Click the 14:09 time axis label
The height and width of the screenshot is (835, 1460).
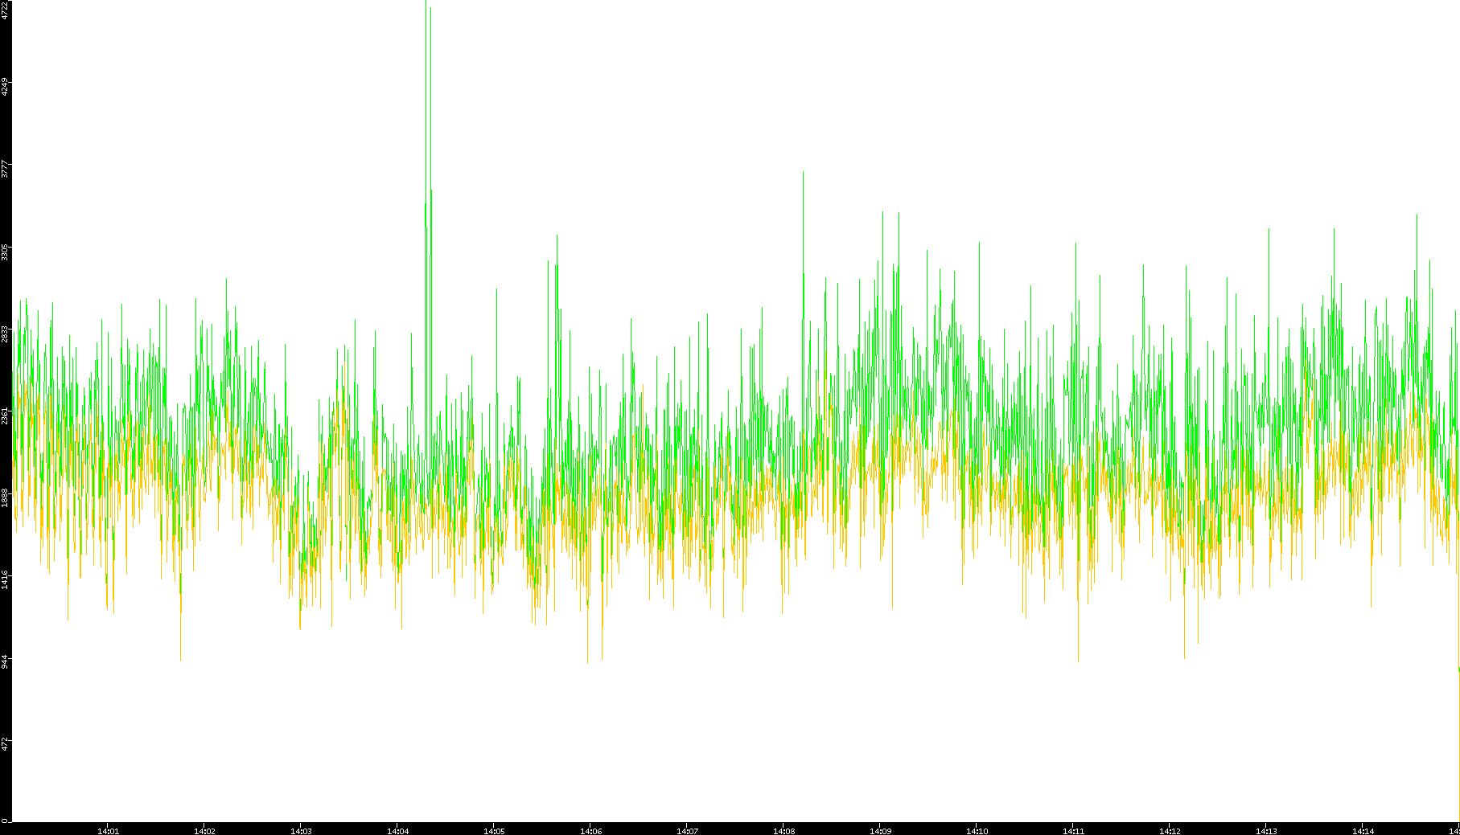coord(880,831)
